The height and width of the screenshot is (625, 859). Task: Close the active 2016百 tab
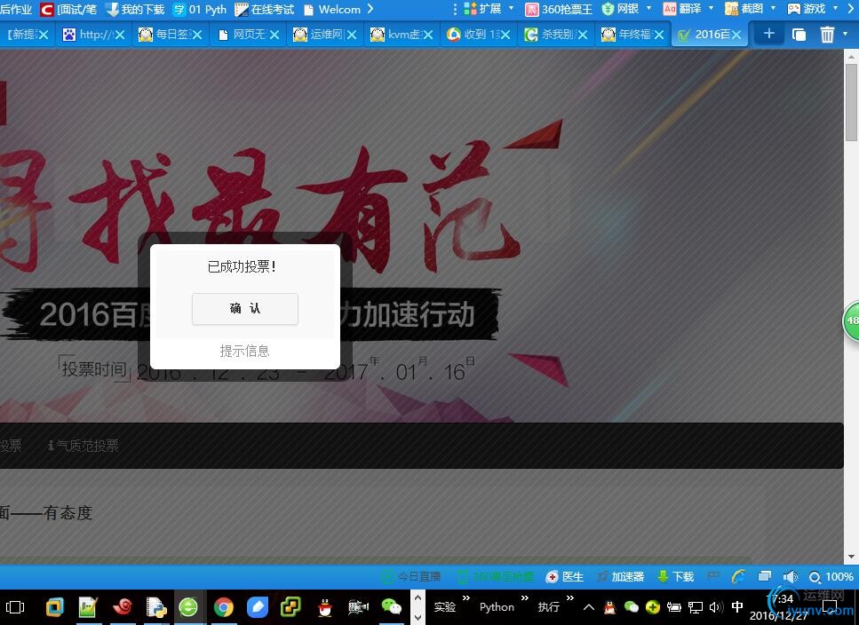(736, 35)
